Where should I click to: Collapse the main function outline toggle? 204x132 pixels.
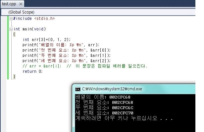coord(11,29)
